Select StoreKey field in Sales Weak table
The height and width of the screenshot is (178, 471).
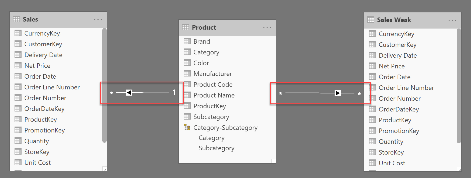coord(391,152)
